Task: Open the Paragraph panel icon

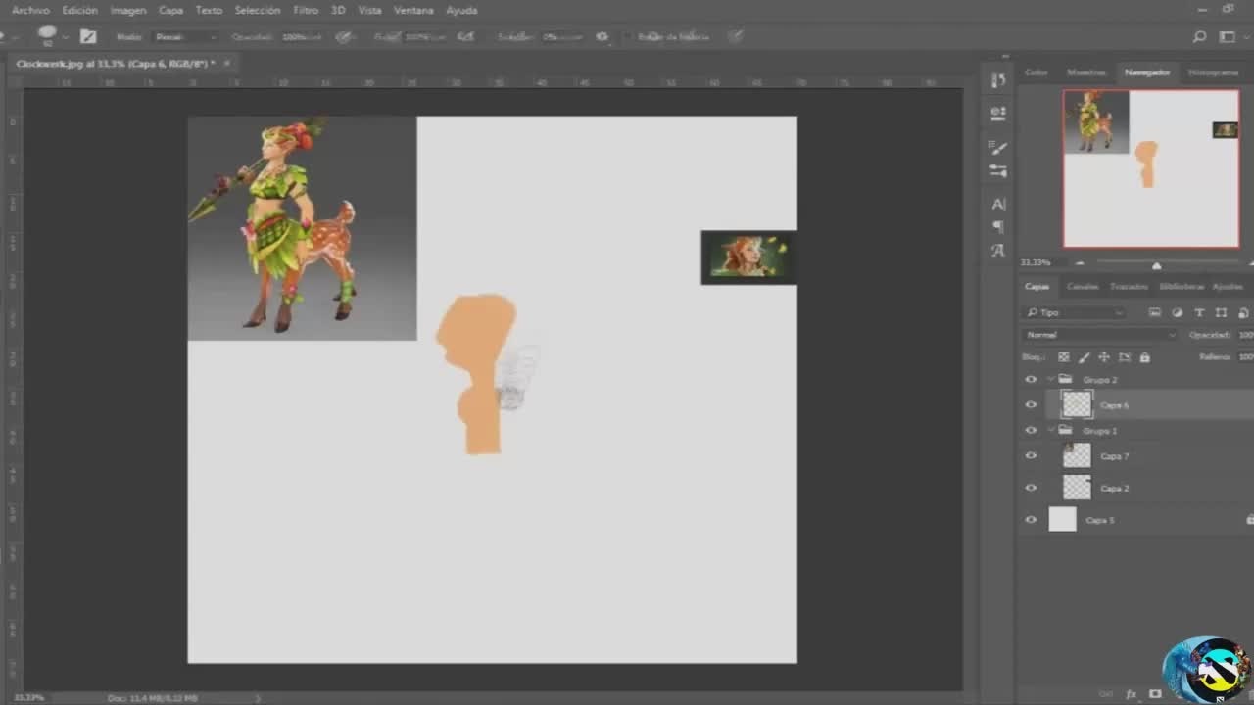Action: [998, 226]
